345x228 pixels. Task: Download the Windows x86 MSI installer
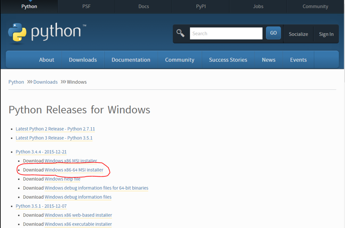coord(71,161)
